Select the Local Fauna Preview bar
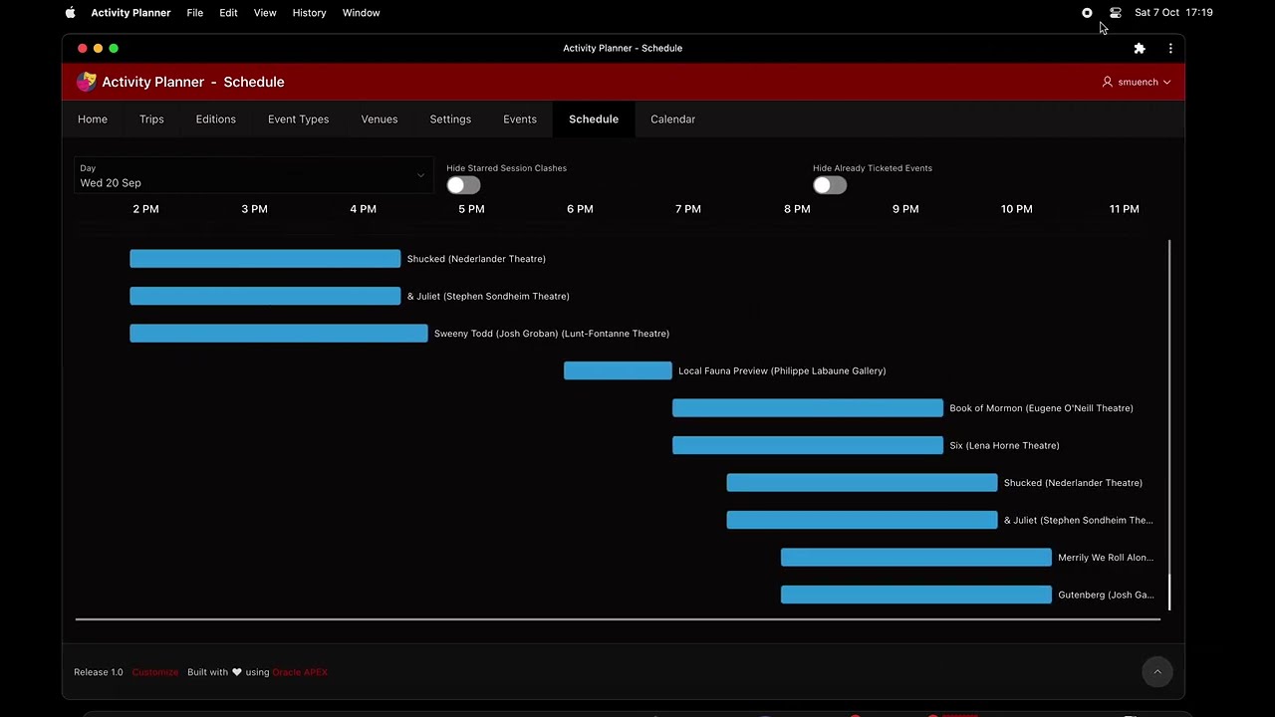This screenshot has height=717, width=1275. pos(618,370)
